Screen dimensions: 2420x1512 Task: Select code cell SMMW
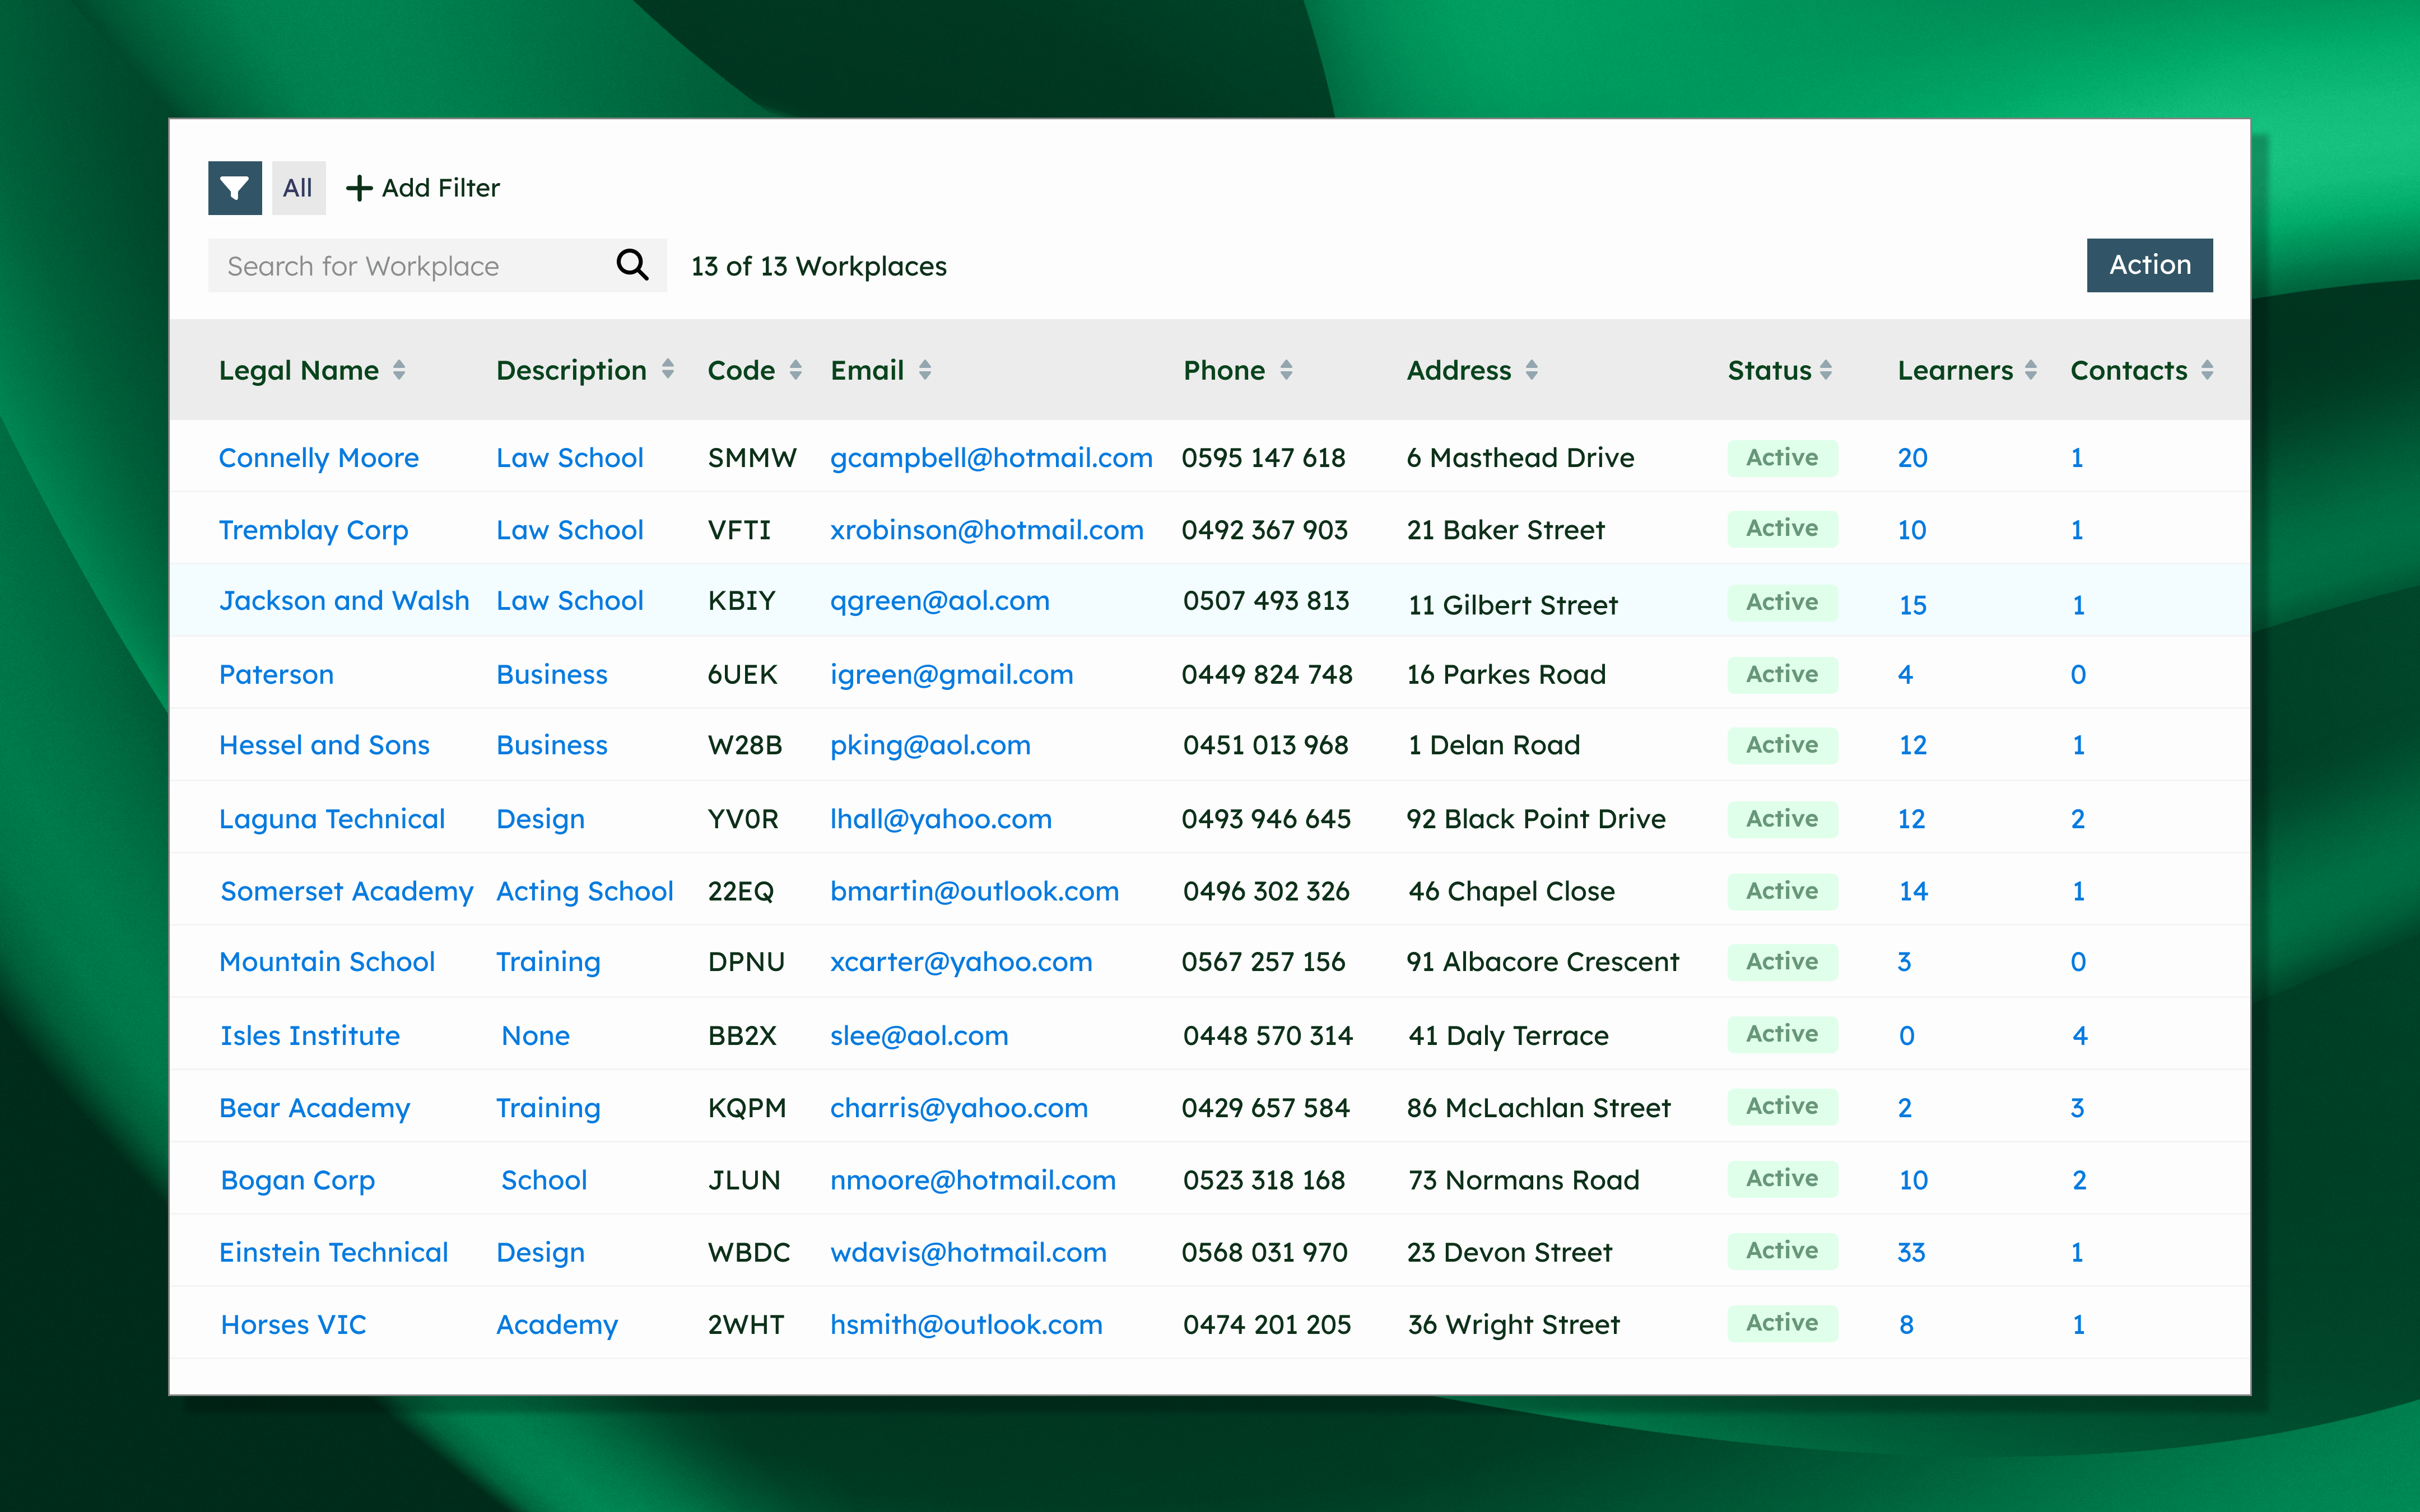pos(752,458)
